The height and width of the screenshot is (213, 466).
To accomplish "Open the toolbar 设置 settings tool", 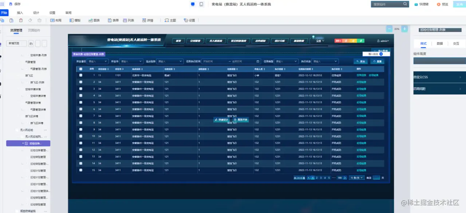I will (x=189, y=20).
